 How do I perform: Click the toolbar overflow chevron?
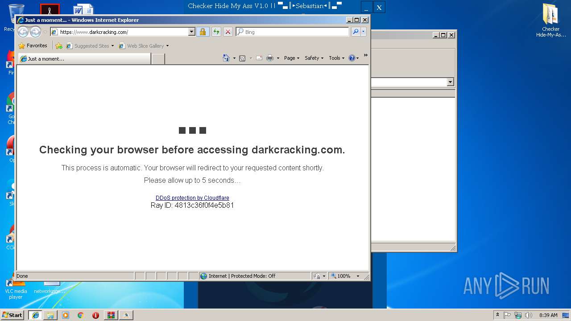[x=365, y=55]
